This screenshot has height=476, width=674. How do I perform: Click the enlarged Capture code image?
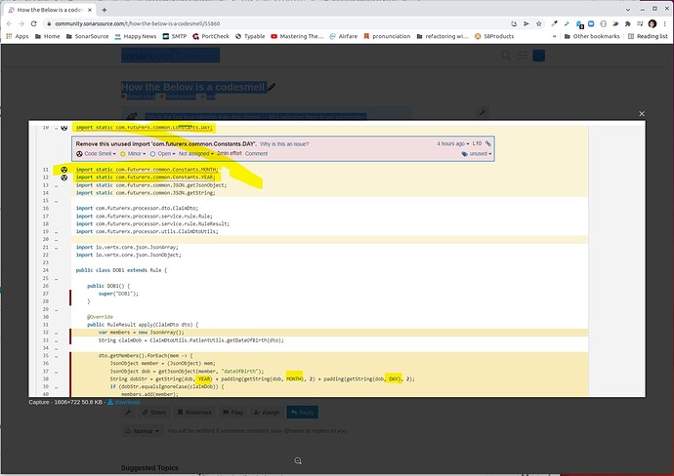(337, 258)
